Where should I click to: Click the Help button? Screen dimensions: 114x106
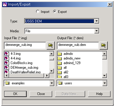coord(99,94)
